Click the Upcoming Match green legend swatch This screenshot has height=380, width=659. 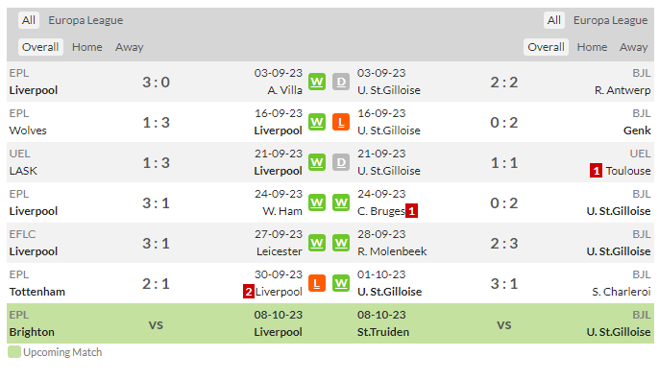tap(14, 352)
